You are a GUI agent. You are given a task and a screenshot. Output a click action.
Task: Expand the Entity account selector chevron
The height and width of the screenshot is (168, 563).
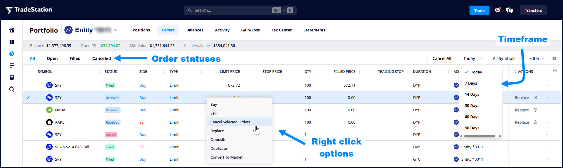point(116,30)
